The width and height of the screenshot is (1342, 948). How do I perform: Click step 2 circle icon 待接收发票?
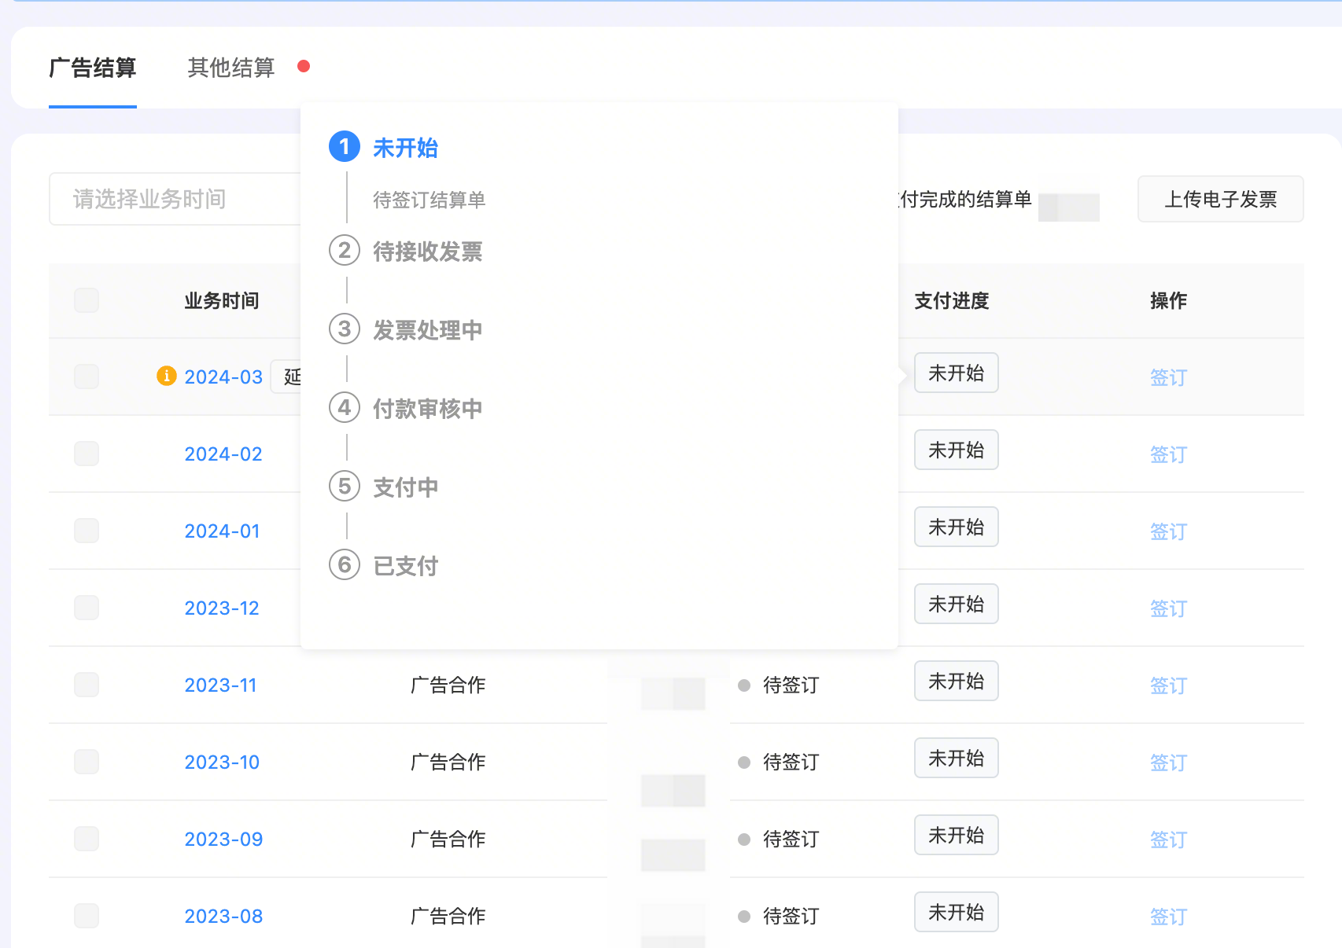(345, 251)
